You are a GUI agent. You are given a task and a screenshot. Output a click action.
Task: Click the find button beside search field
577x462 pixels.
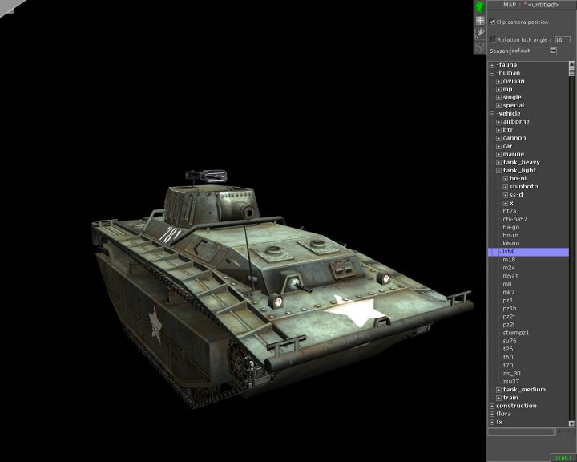(x=565, y=432)
